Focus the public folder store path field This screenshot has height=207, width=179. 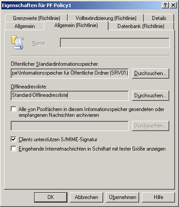click(x=70, y=73)
